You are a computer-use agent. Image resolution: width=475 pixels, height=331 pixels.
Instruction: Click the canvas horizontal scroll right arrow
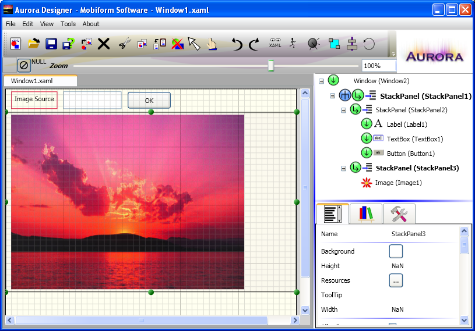pyautogui.click(x=295, y=320)
